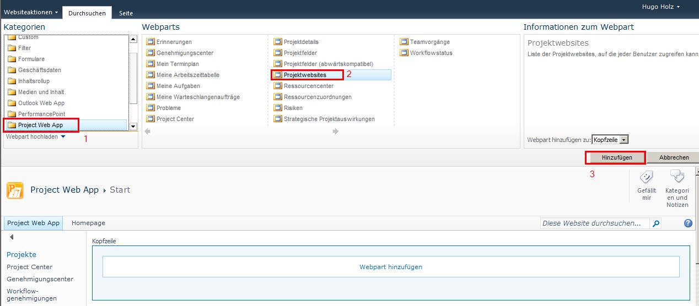Select the Projektfelder web part
The image size is (699, 306).
297,53
